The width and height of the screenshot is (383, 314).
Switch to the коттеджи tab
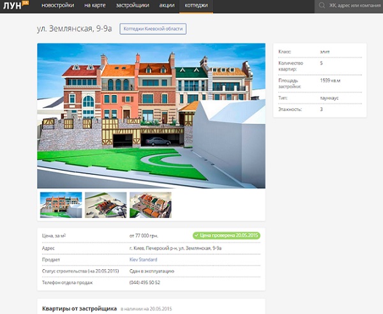[196, 6]
